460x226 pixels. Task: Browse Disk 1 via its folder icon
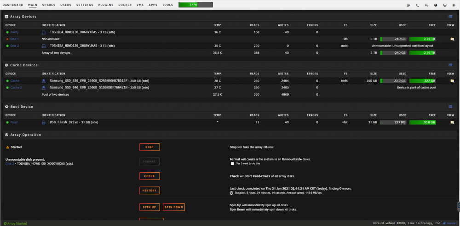452,39
